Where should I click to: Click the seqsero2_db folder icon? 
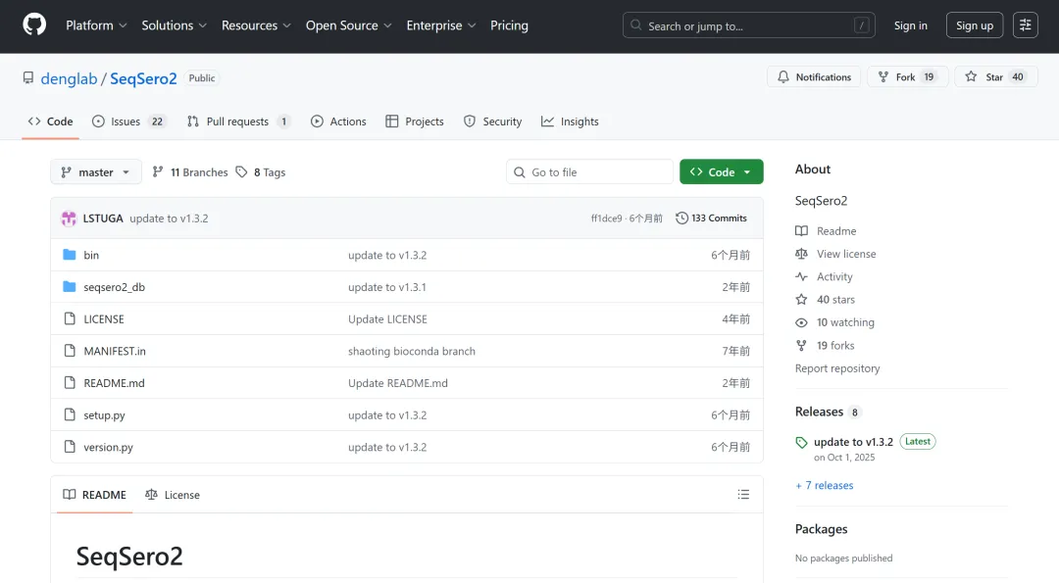pos(70,286)
